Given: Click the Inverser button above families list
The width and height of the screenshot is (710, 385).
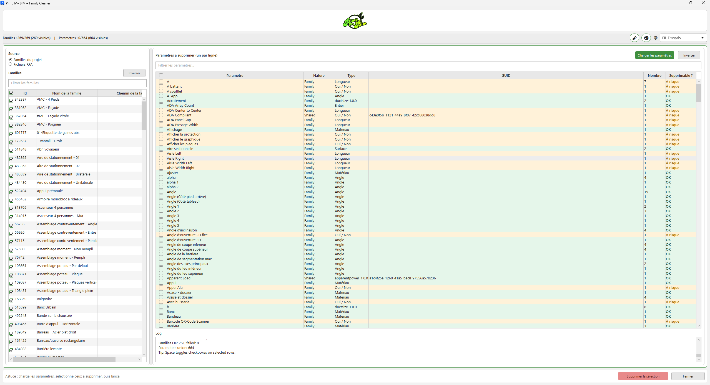Looking at the screenshot, I should click(134, 73).
